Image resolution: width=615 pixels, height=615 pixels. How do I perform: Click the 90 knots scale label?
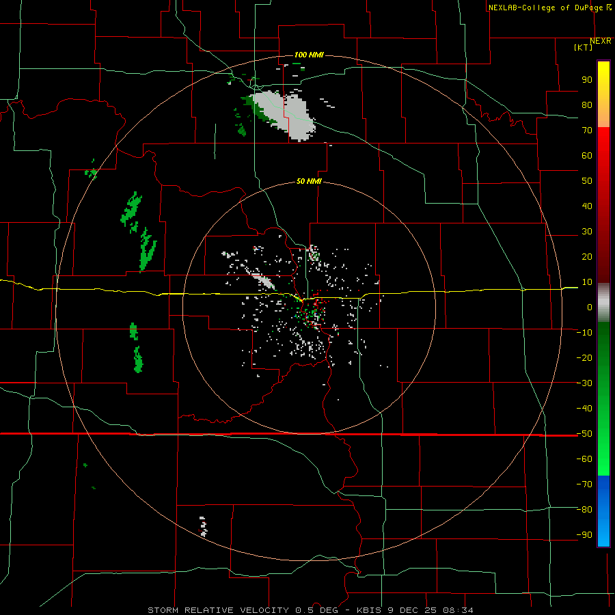587,80
